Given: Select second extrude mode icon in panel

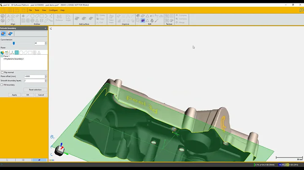Looking at the screenshot, I should pyautogui.click(x=11, y=34).
